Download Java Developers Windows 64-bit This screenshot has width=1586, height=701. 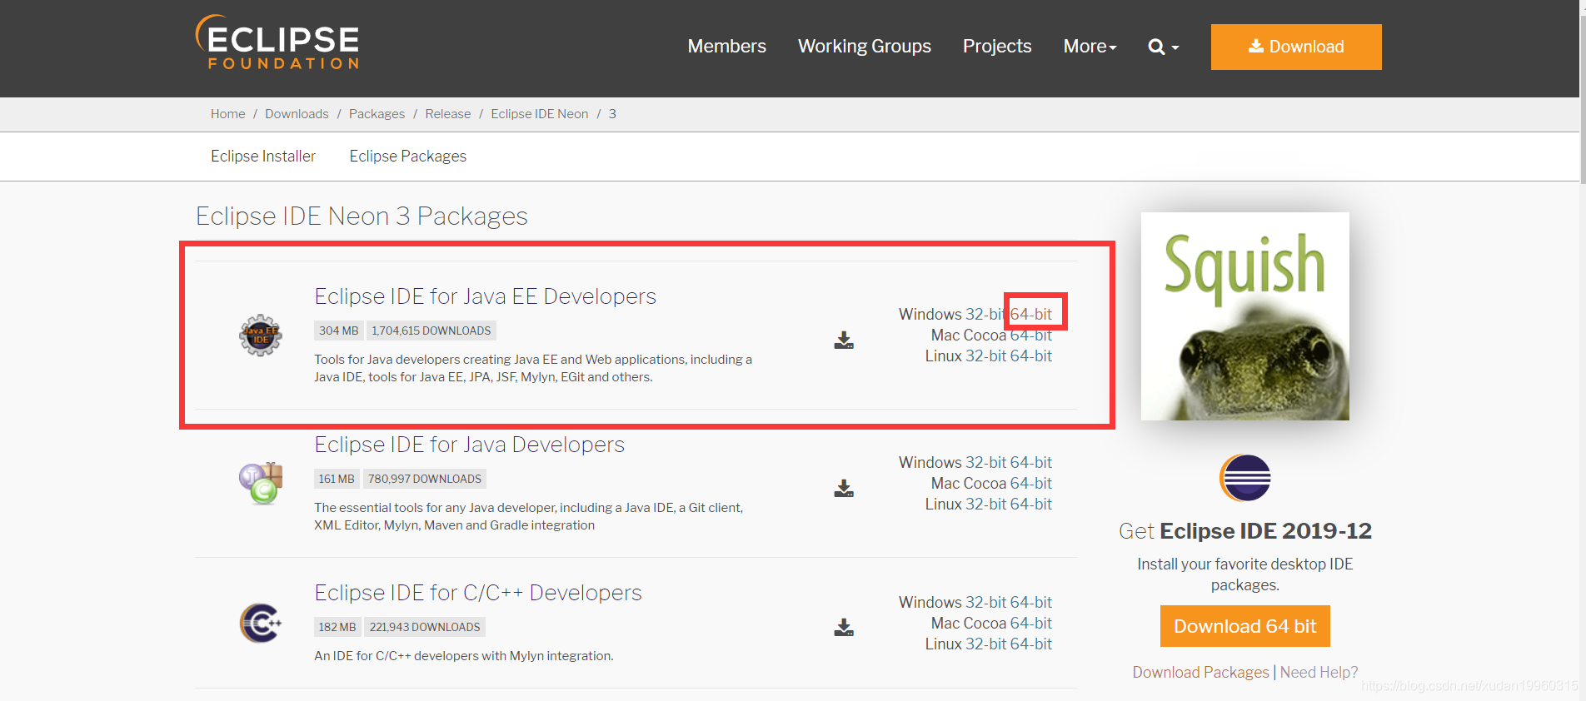pyautogui.click(x=1031, y=462)
